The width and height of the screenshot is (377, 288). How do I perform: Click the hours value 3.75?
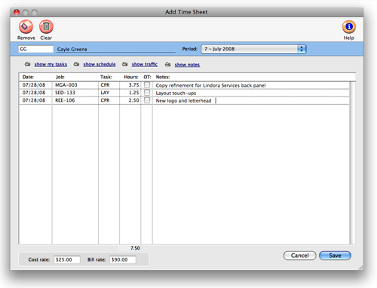pyautogui.click(x=133, y=85)
